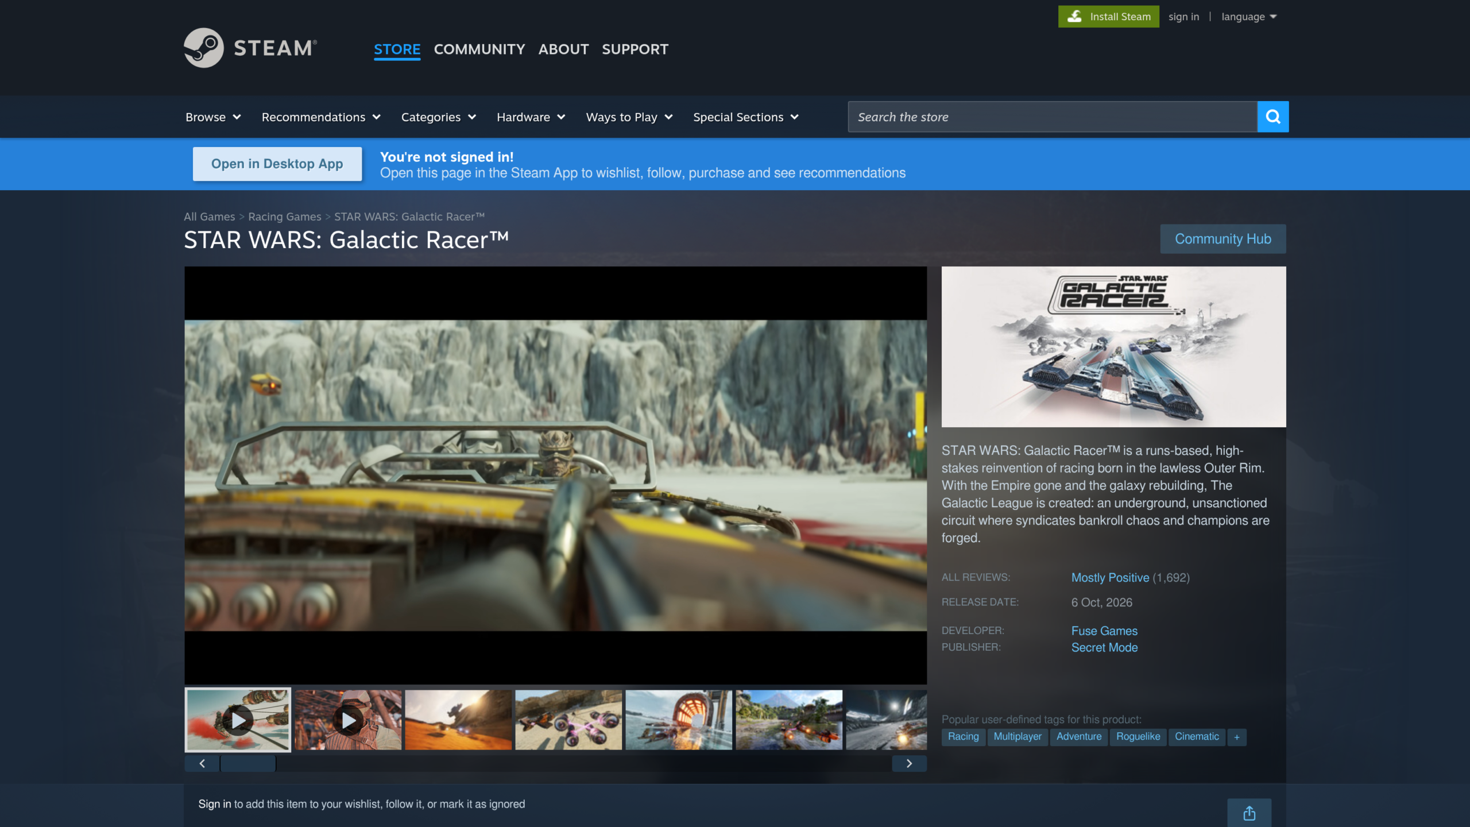This screenshot has width=1470, height=827.
Task: Click the search magnifier button
Action: [x=1272, y=117]
